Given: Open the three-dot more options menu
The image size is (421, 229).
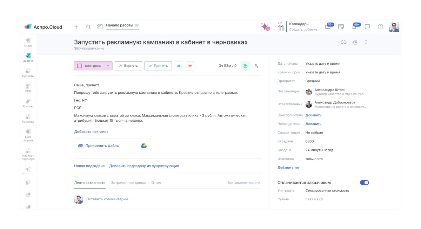Looking at the screenshot, I should click(366, 42).
